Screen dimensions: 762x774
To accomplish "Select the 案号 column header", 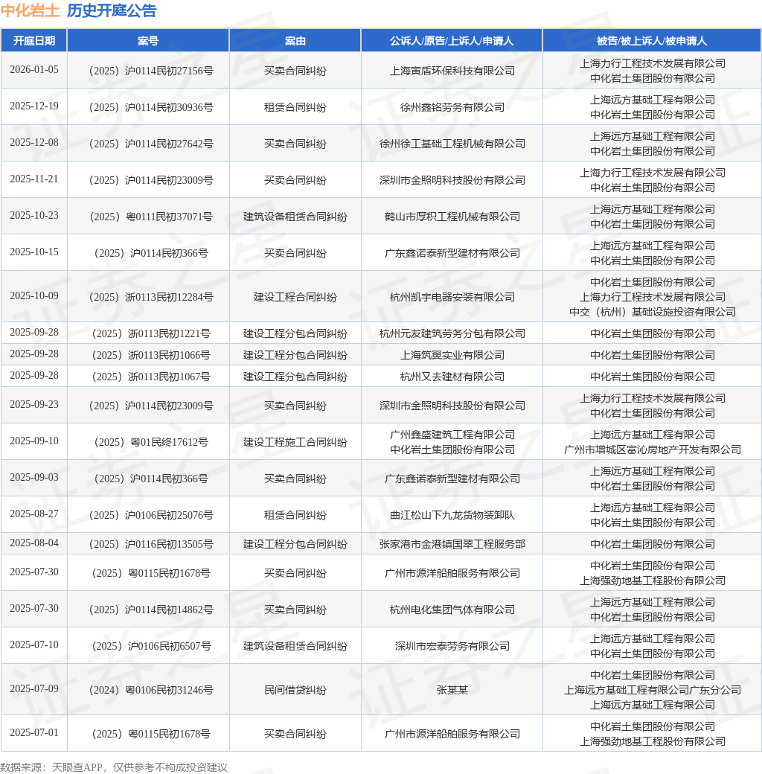I will pyautogui.click(x=148, y=41).
